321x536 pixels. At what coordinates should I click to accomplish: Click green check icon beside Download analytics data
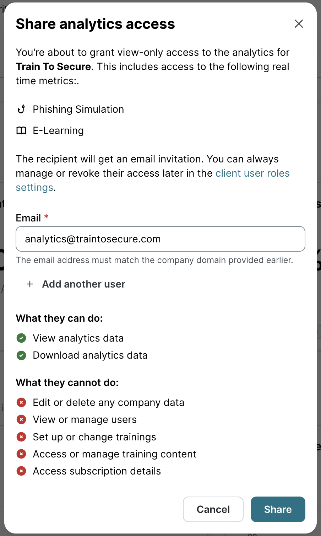point(21,355)
